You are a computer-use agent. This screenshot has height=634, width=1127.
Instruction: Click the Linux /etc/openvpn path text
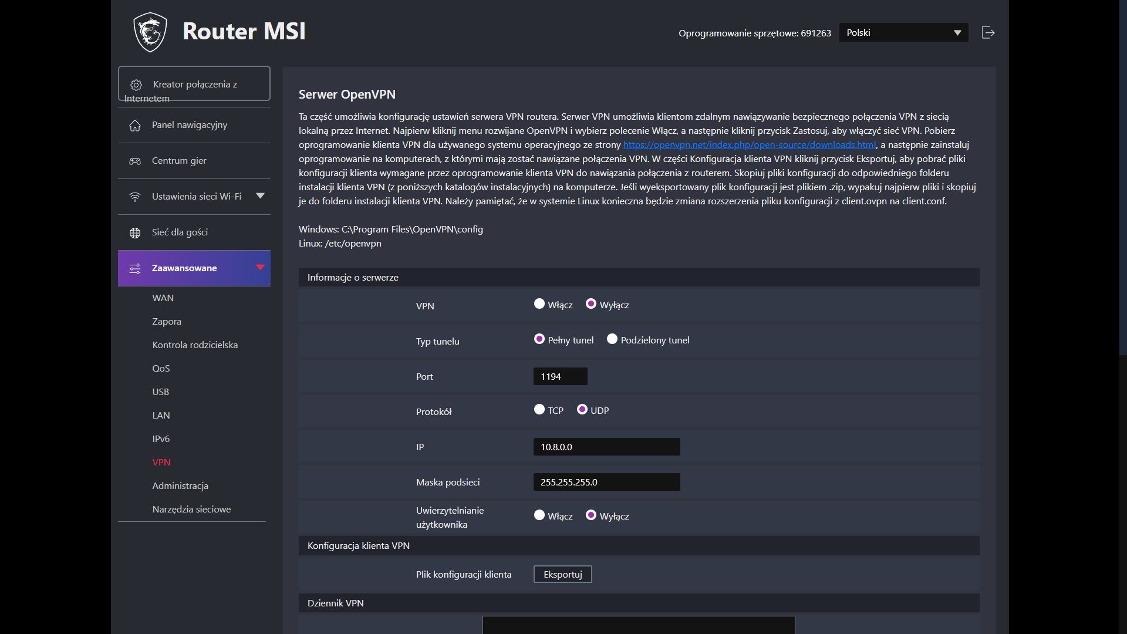click(x=340, y=244)
